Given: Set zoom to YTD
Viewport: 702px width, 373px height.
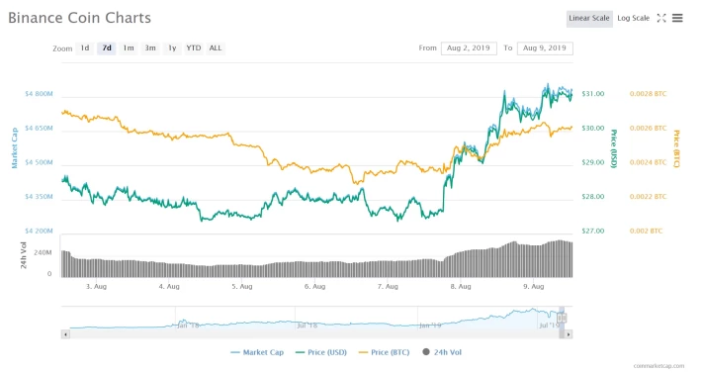Looking at the screenshot, I should (194, 47).
